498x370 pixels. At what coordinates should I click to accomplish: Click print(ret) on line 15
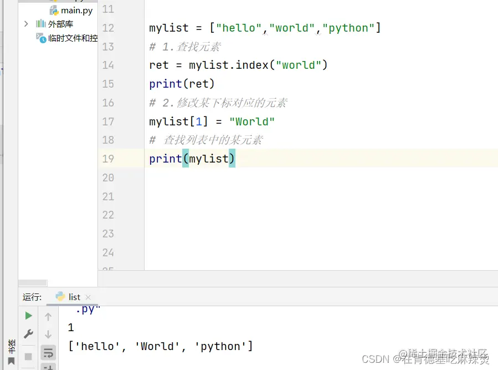[182, 84]
